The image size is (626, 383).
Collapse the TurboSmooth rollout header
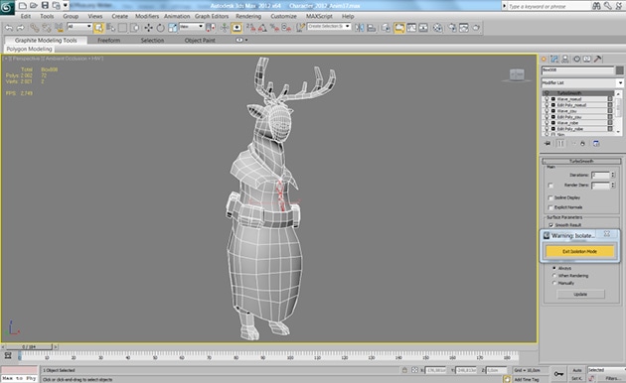(x=581, y=161)
